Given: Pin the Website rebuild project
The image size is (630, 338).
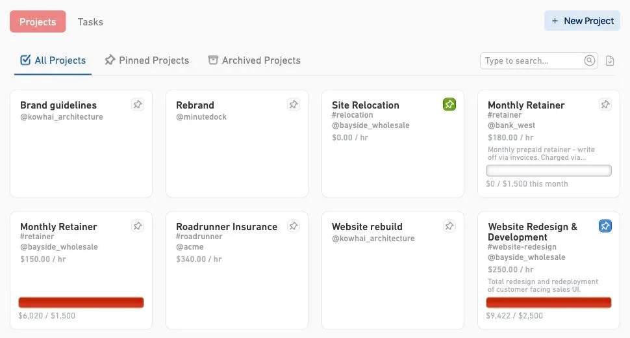Looking at the screenshot, I should (449, 226).
